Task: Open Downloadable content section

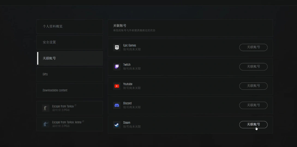Action: 70,90
